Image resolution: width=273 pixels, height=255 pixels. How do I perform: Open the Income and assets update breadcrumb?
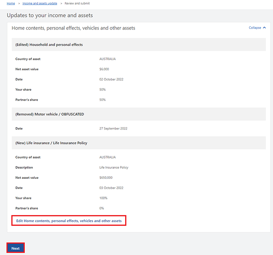39,3
